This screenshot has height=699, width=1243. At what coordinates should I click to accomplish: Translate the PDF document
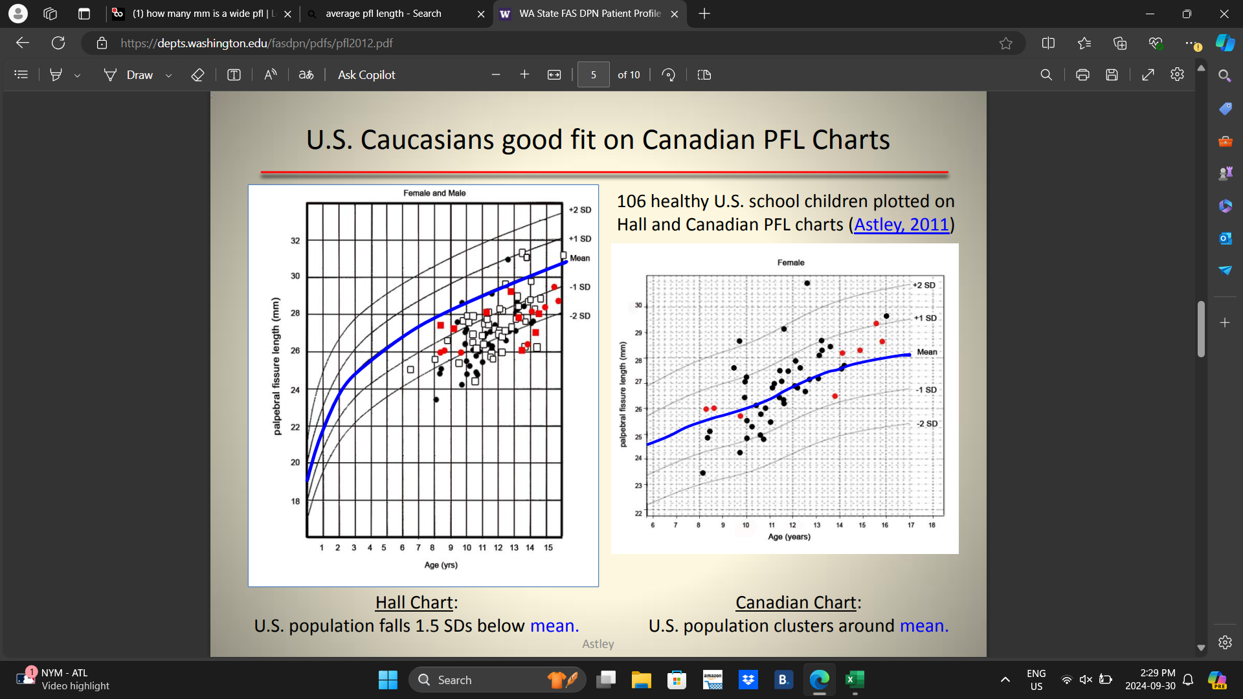coord(306,74)
